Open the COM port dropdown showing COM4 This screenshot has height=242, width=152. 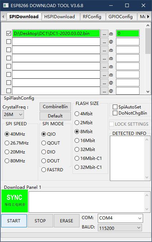pos(120,218)
